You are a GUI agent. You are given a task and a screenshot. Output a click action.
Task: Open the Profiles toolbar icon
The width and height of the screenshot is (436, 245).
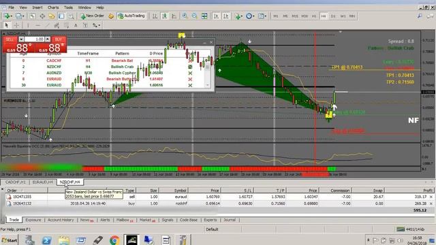pos(19,16)
